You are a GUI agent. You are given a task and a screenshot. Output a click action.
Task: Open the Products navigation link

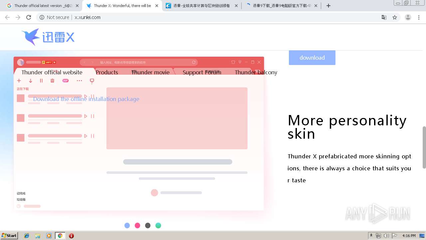(x=107, y=72)
